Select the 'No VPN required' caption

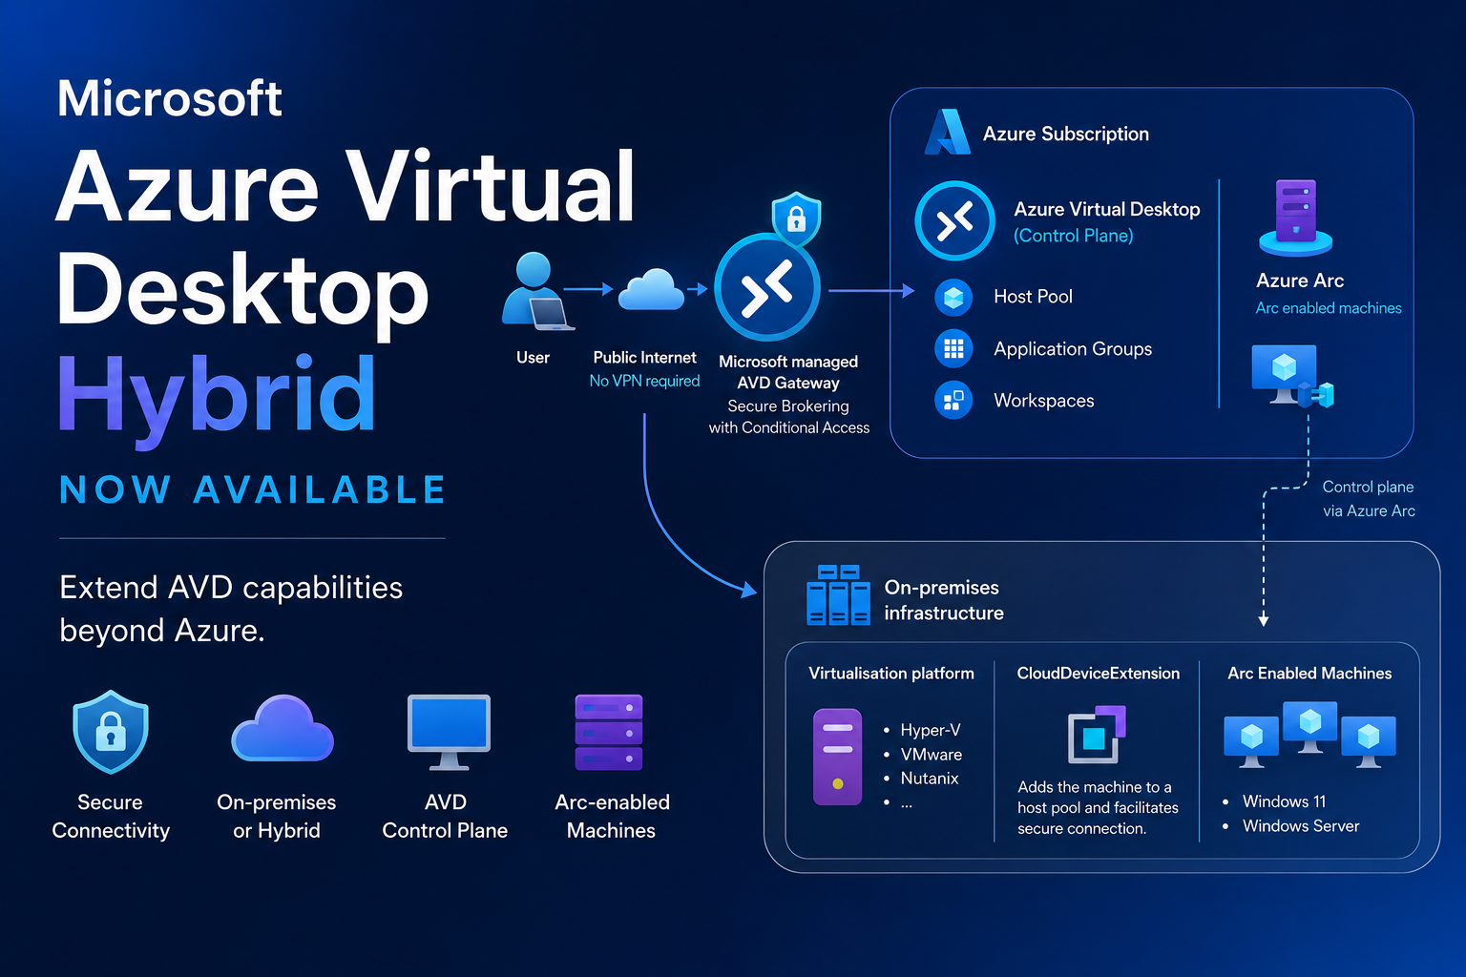644,381
